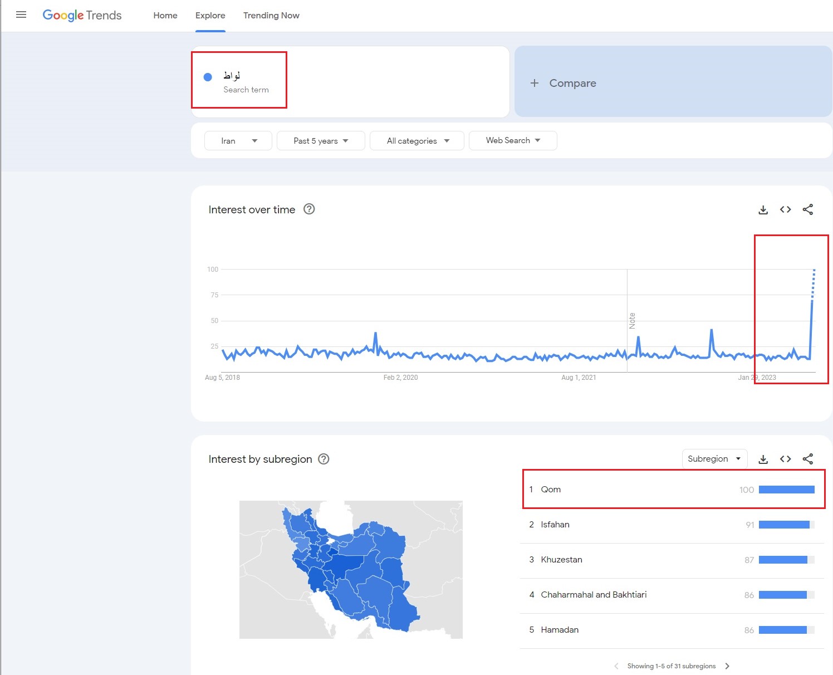Viewport: 833px width, 675px height.
Task: Open help for Interest by subregion
Action: click(x=324, y=459)
